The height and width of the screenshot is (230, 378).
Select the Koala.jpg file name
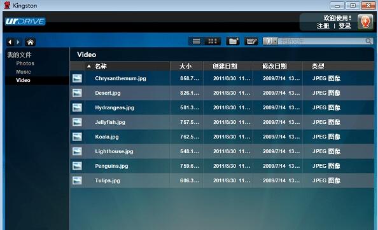pyautogui.click(x=107, y=137)
